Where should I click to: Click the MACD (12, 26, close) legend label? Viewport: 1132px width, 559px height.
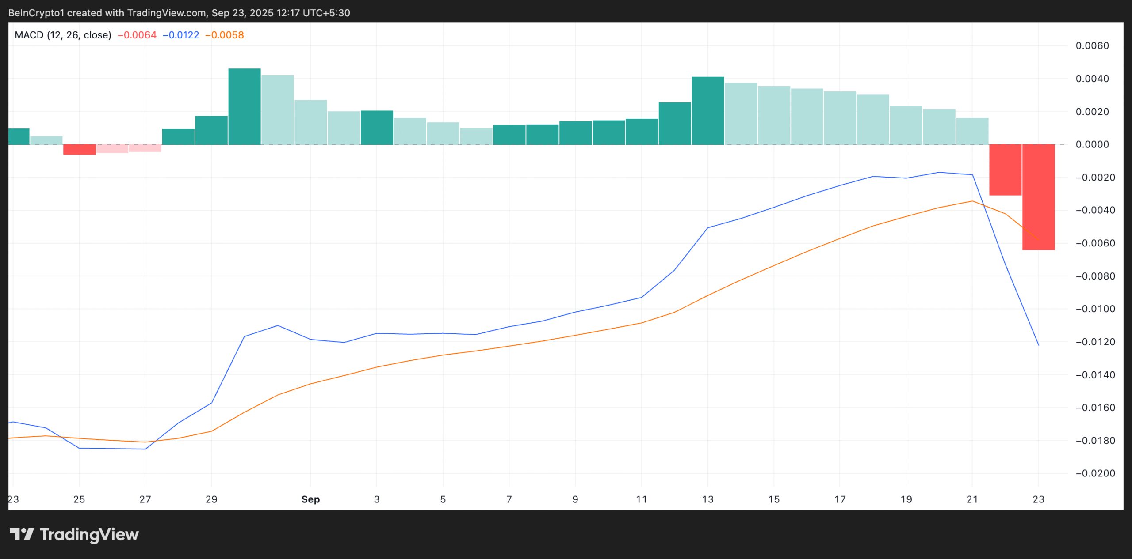[x=63, y=35]
